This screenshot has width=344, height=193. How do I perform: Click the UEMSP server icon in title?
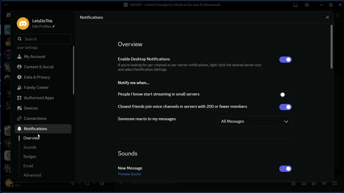coord(126,5)
